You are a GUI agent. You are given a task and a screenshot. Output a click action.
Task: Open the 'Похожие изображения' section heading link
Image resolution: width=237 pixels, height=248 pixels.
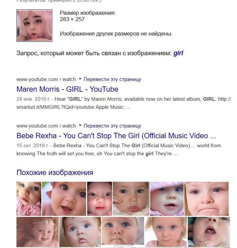[55, 172]
